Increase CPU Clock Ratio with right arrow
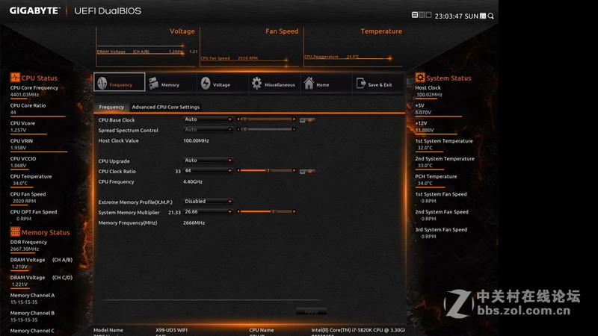 294,170
